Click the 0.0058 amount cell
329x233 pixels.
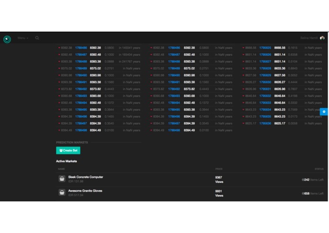[293, 124]
